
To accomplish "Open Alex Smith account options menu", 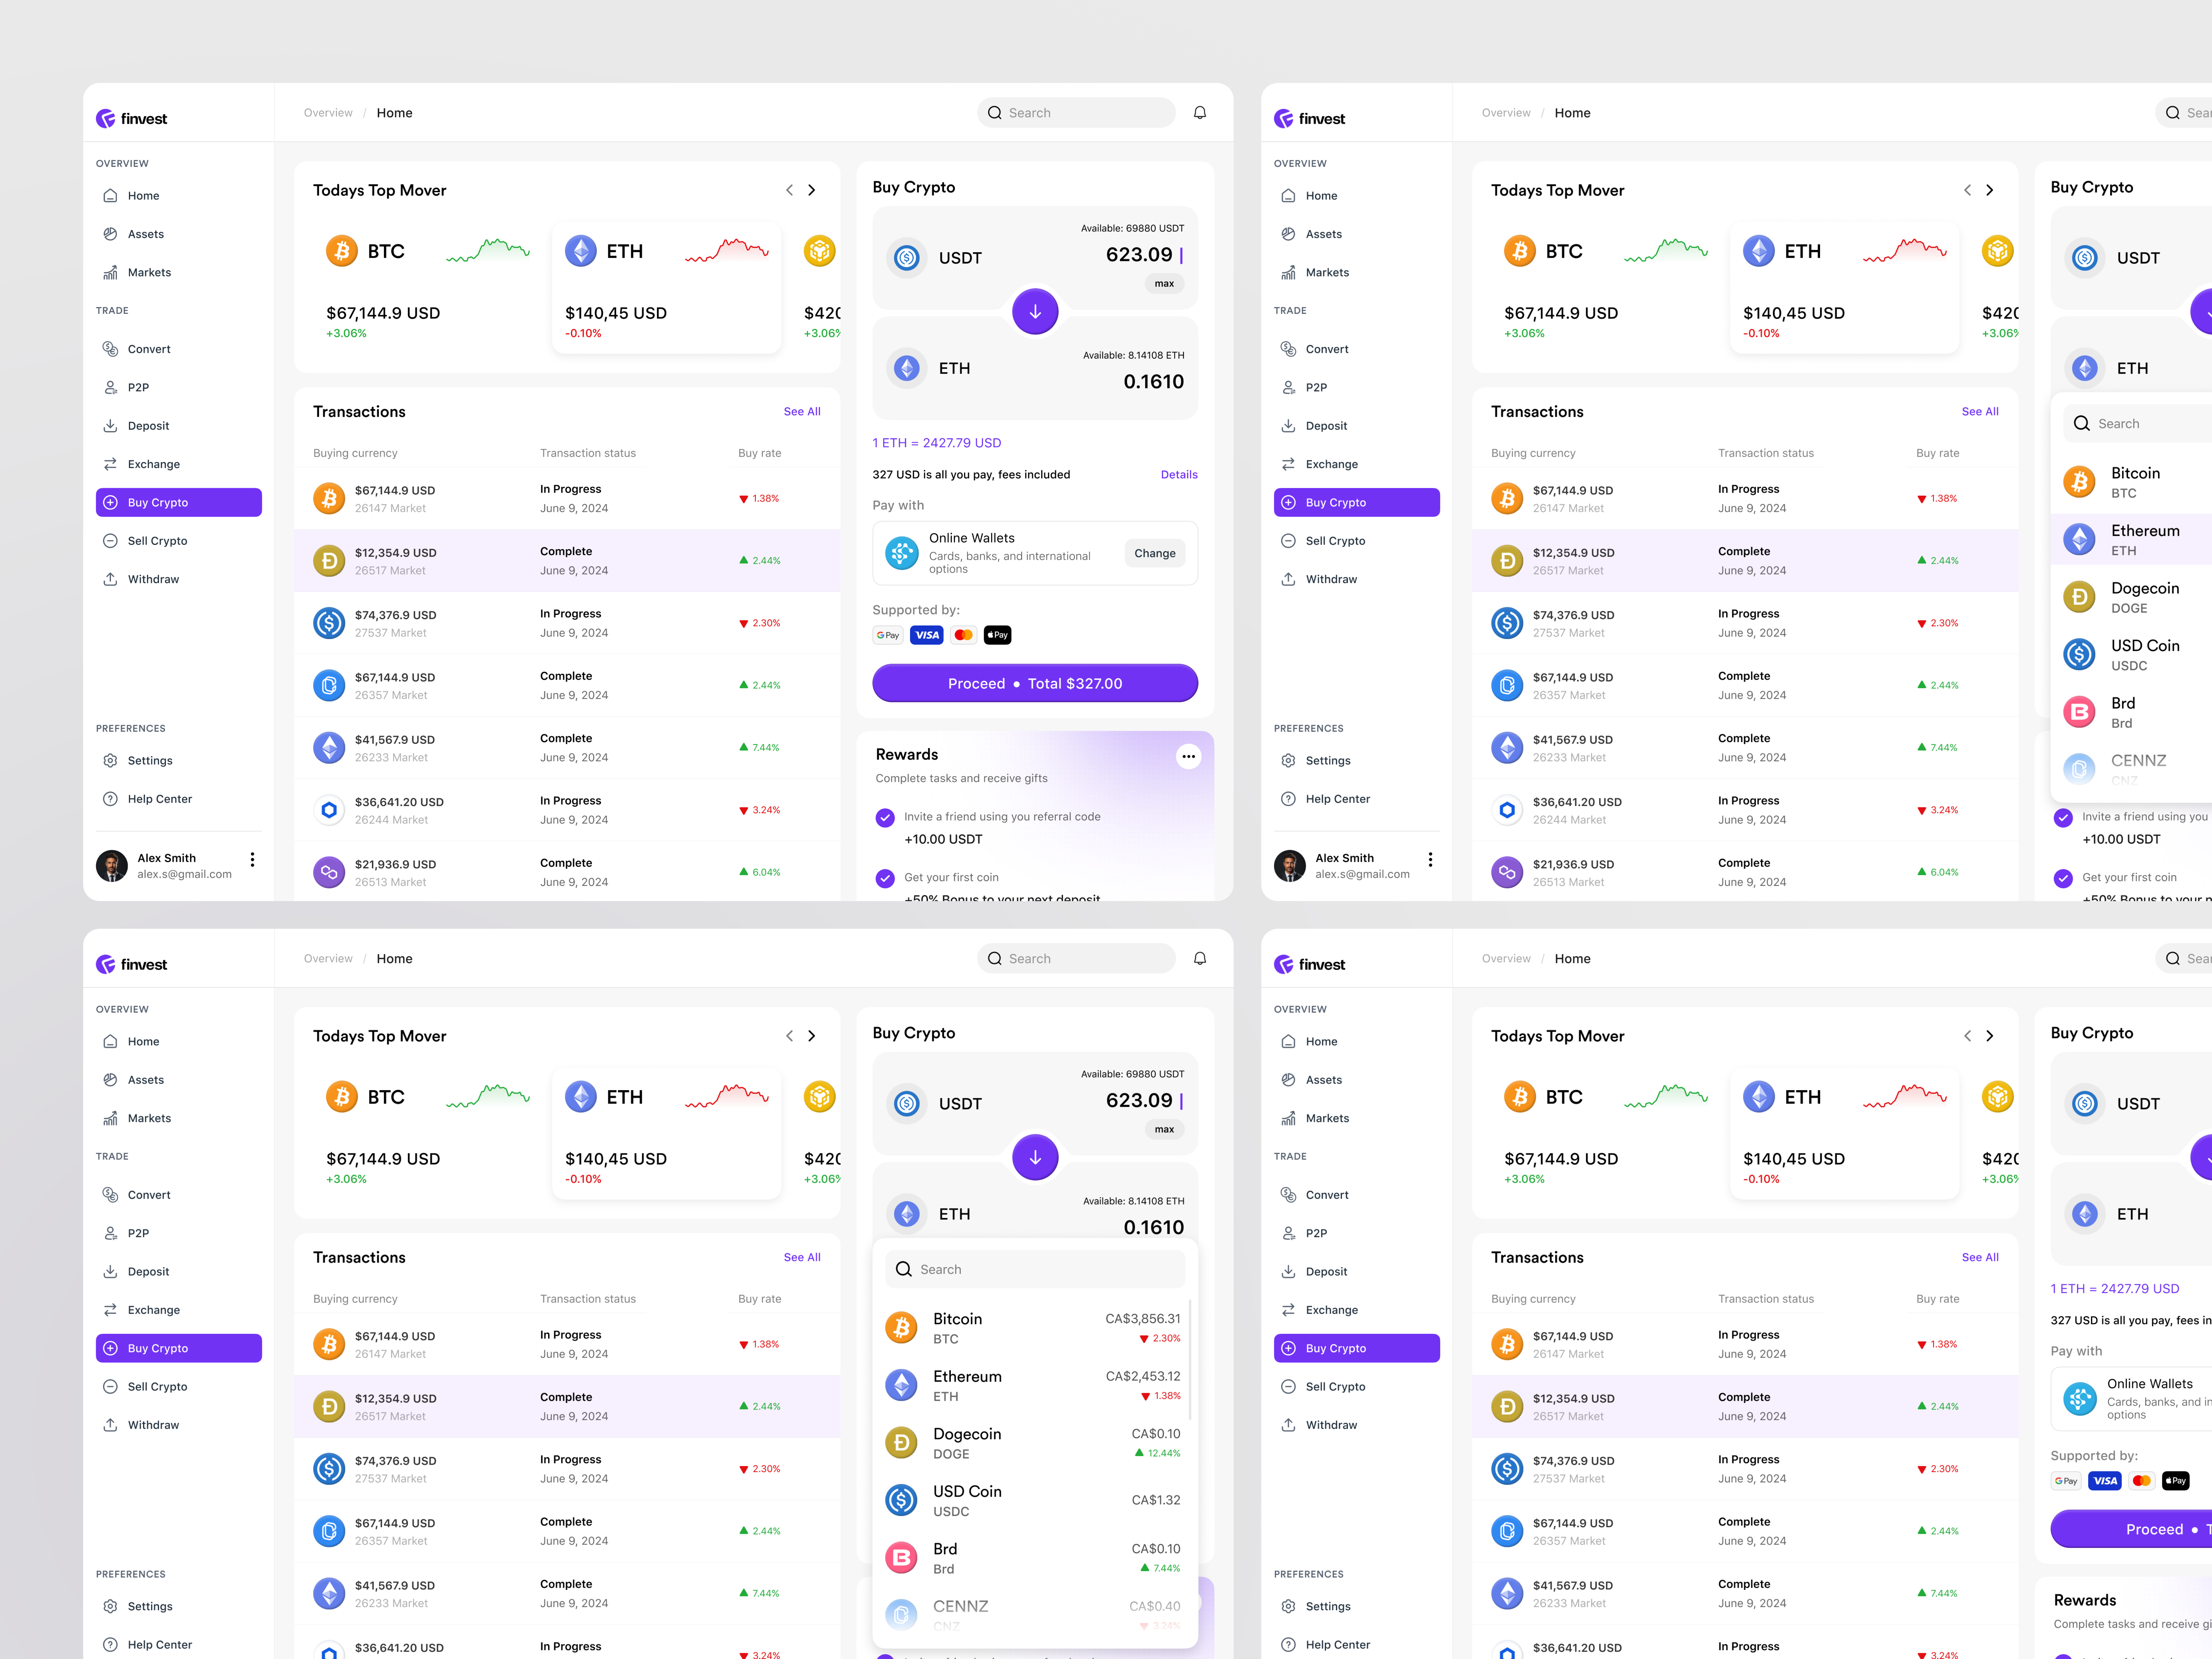I will pos(253,859).
